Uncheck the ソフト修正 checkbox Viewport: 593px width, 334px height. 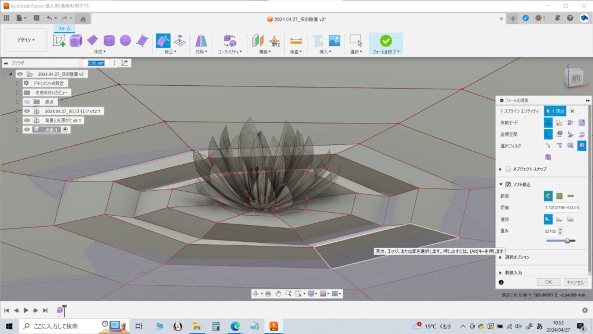(508, 184)
